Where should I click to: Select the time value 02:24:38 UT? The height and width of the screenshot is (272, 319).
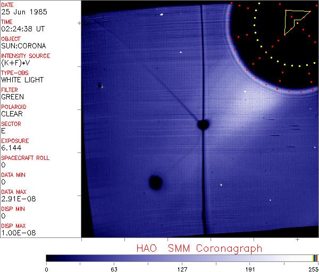(22, 29)
